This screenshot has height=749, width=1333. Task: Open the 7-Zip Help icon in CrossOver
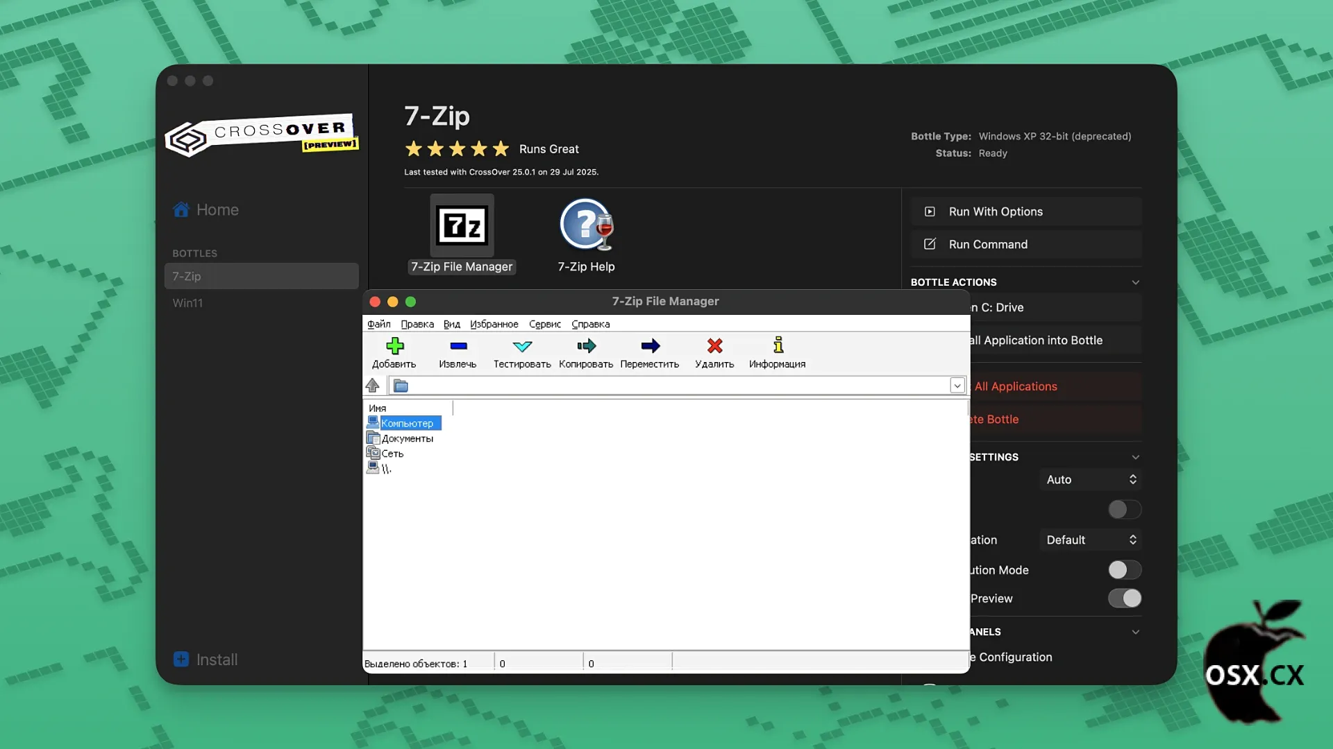click(x=587, y=225)
